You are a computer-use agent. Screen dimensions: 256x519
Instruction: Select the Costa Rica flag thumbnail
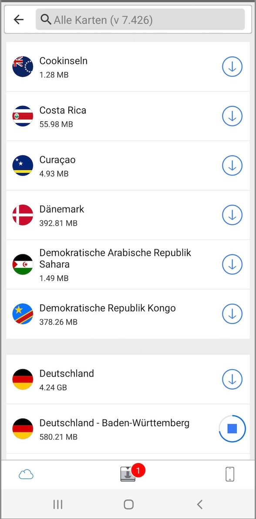pos(23,116)
